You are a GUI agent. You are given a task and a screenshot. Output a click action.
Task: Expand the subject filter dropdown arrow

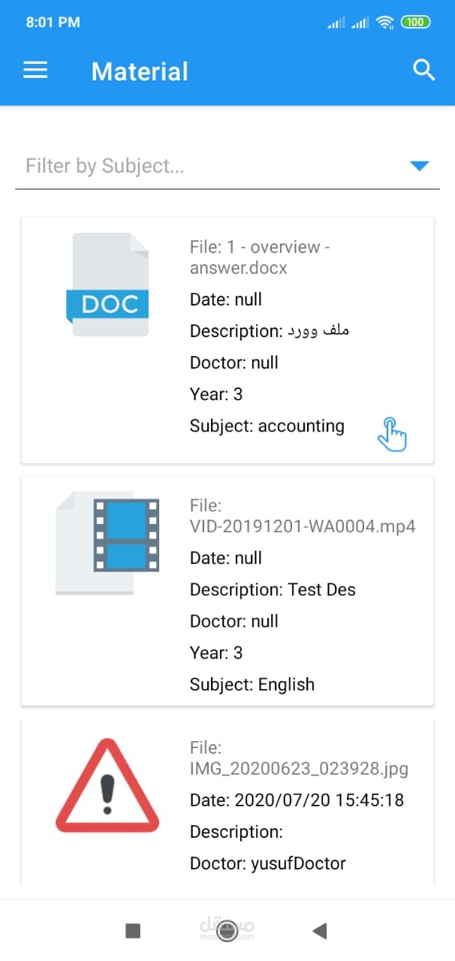(x=419, y=166)
